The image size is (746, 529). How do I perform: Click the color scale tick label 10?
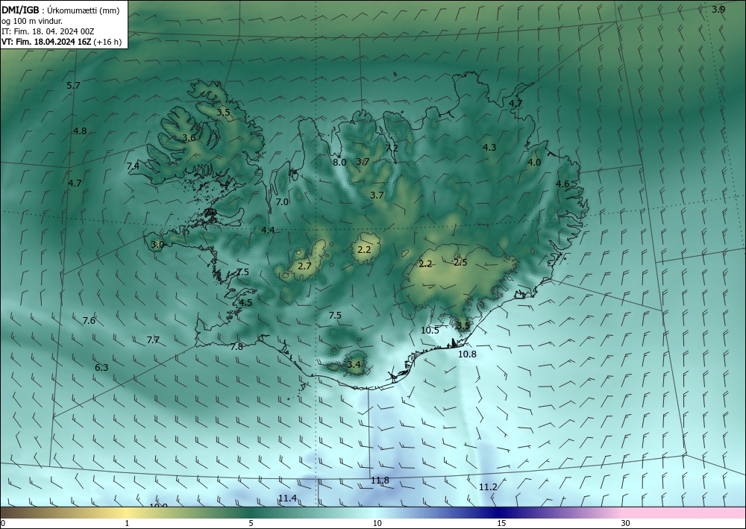tap(377, 523)
